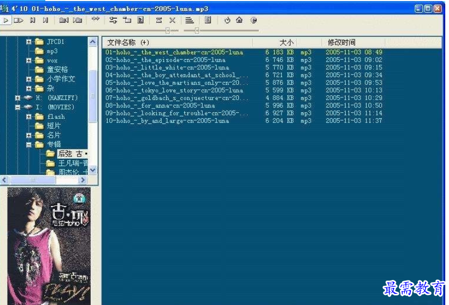
Task: Select track 07-hoho_-_goldbach_s_conjuecture
Action: click(x=177, y=98)
